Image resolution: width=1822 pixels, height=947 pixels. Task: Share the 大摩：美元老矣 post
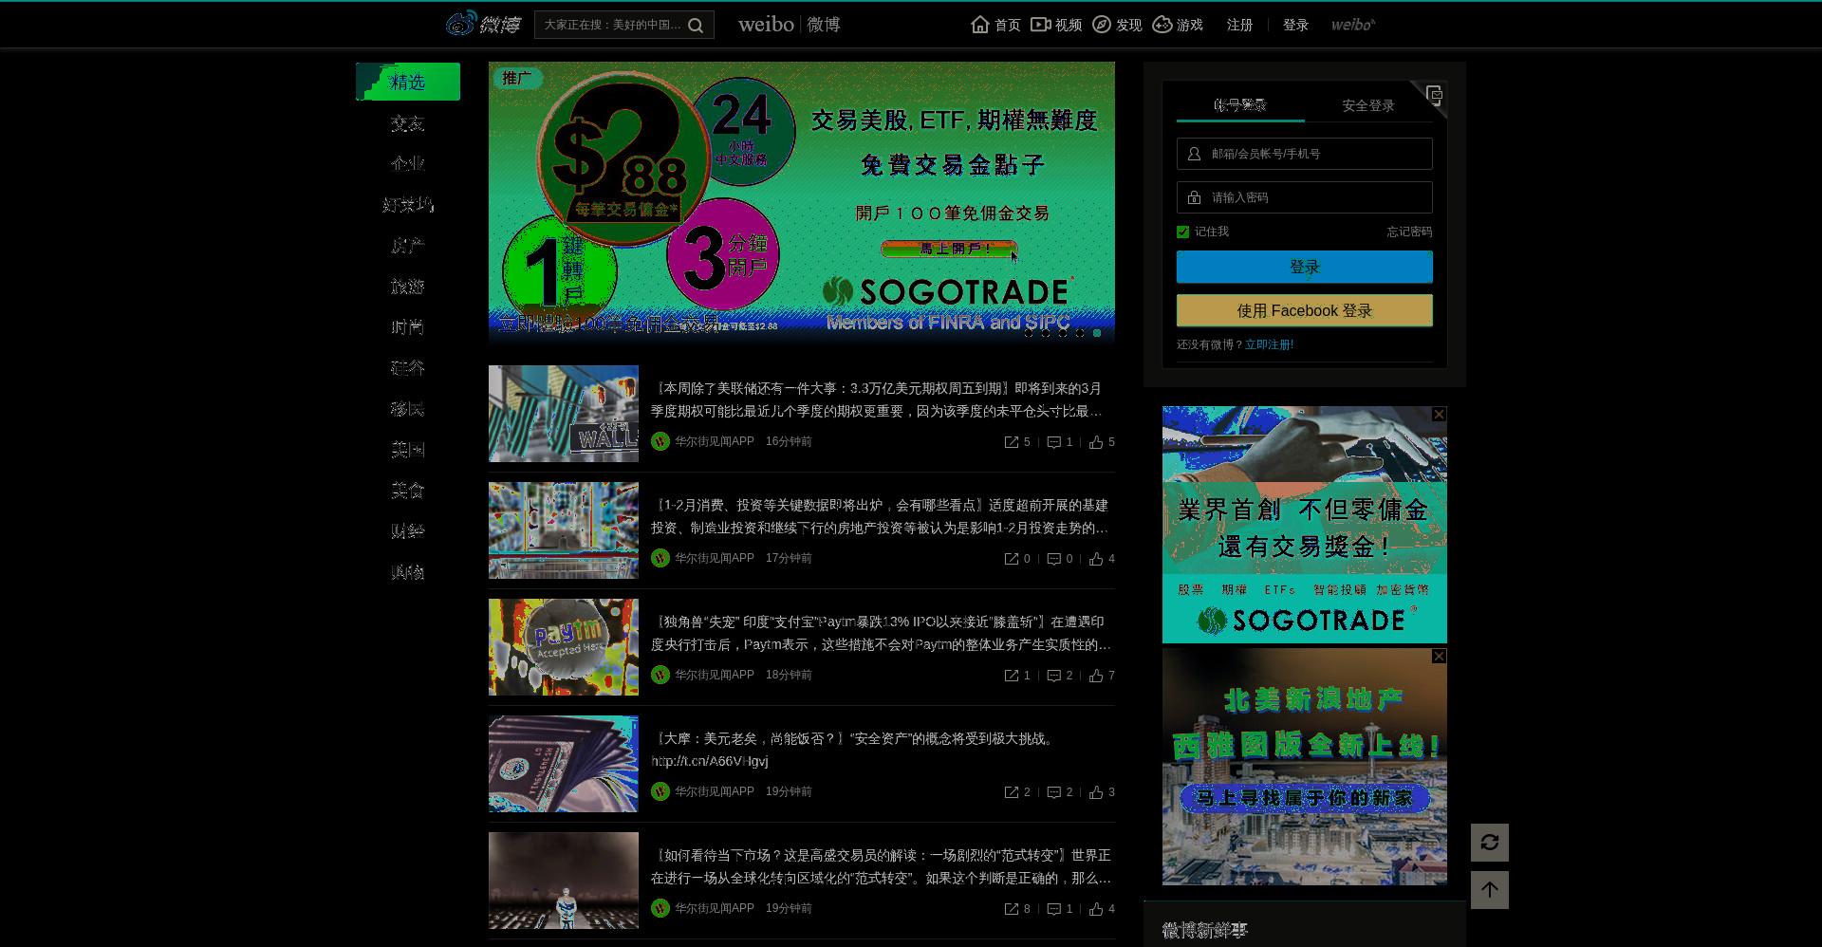[x=1012, y=792]
